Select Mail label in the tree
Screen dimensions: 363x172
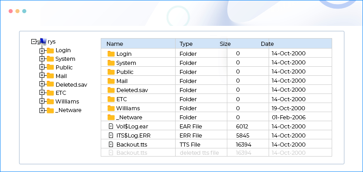[61, 76]
